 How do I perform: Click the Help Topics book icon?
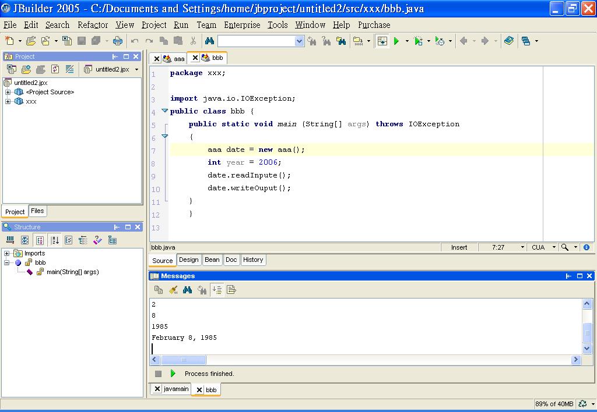pos(508,41)
